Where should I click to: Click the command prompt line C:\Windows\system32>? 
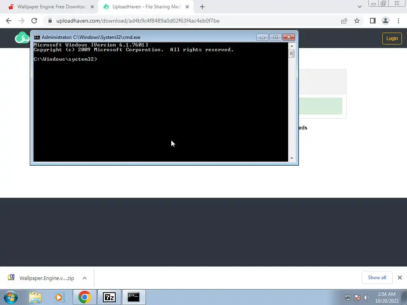(x=66, y=59)
